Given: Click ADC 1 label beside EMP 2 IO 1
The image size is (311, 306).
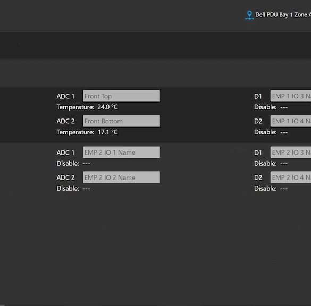Looking at the screenshot, I should [65, 152].
